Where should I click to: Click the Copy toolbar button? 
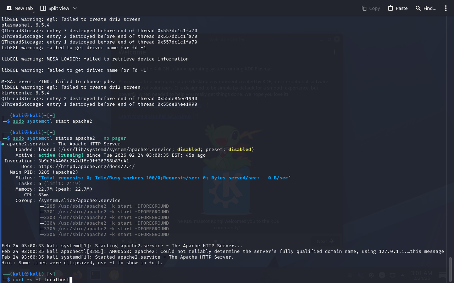click(x=371, y=8)
